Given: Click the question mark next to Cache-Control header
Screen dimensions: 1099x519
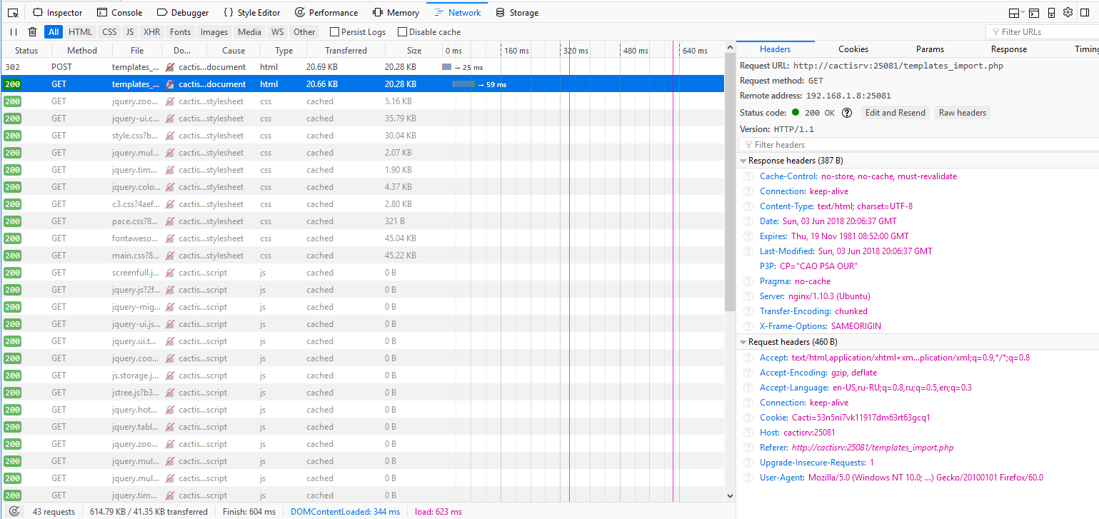Looking at the screenshot, I should coord(748,176).
